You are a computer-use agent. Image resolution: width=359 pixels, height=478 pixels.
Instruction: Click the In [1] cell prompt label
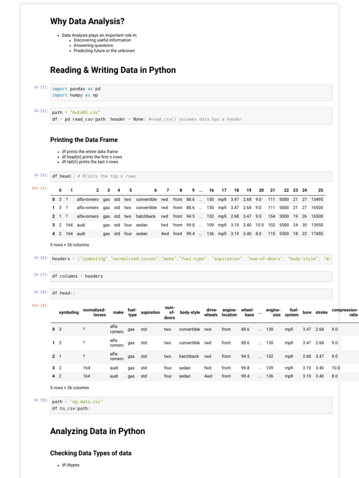pyautogui.click(x=41, y=87)
